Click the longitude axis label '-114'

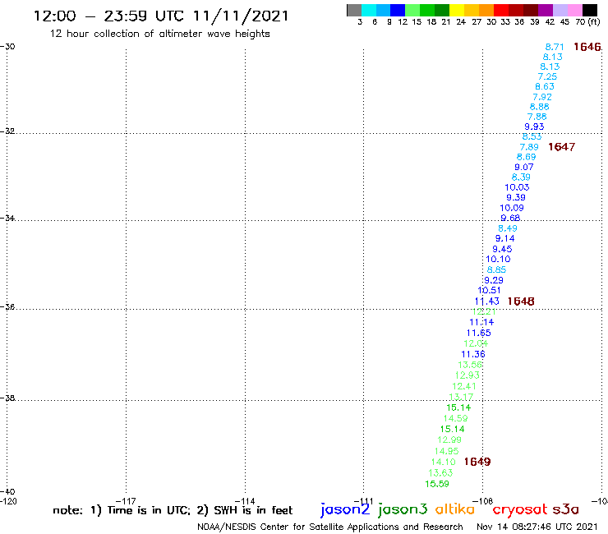(x=245, y=501)
